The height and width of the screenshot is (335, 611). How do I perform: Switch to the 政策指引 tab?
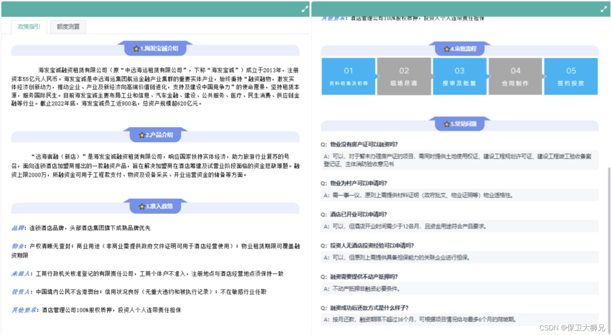(x=29, y=27)
